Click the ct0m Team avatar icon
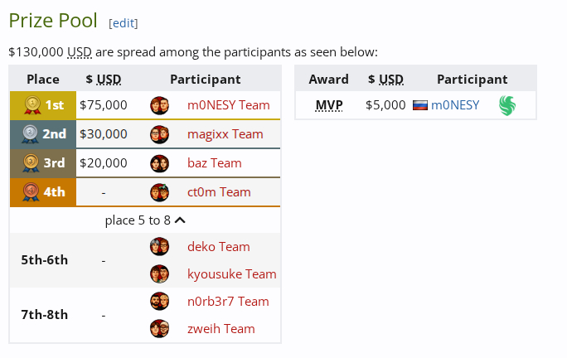 click(160, 192)
